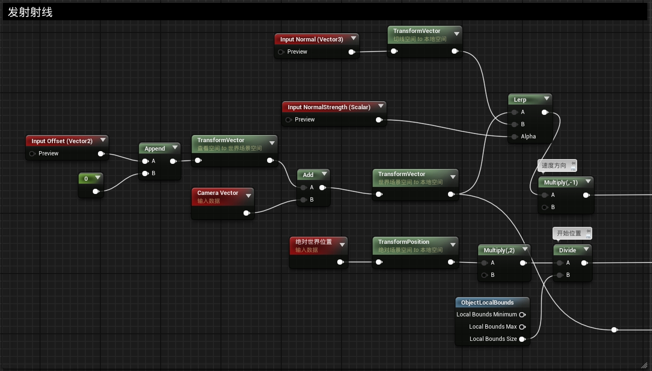Collapse the Multiply(,2) node arrow
The image size is (652, 371).
pyautogui.click(x=525, y=250)
